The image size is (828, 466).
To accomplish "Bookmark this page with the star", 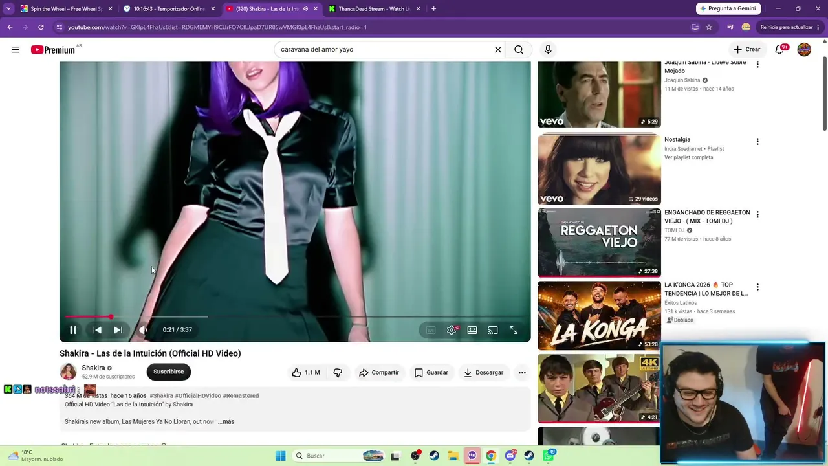I will (709, 27).
